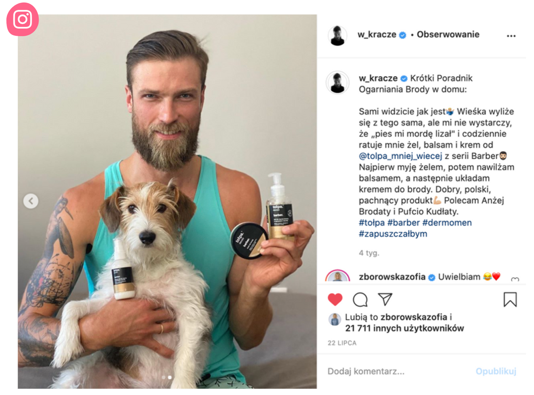The image size is (534, 395).
Task: Click the Obserwowanie following button
Action: 448,34
